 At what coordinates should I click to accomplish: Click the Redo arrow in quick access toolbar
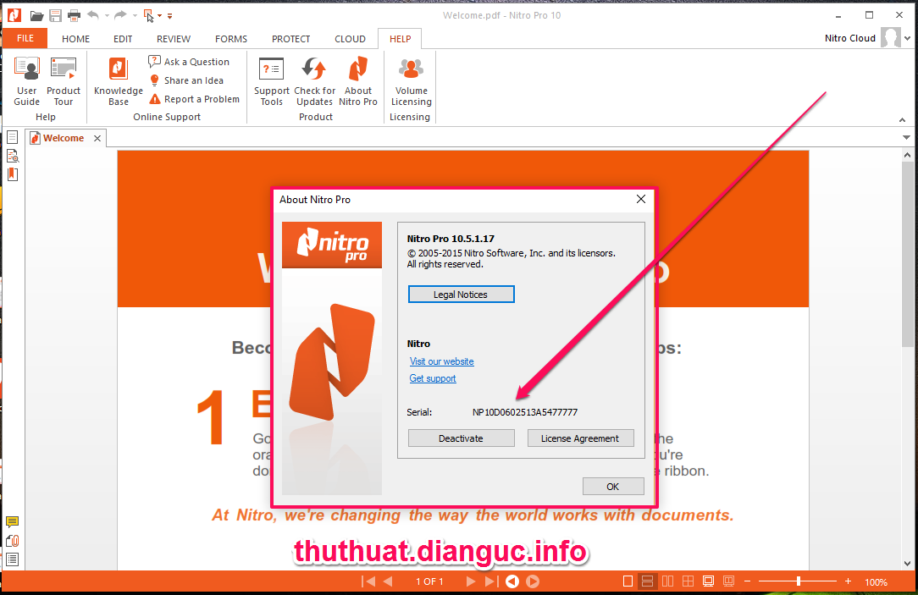(x=120, y=15)
